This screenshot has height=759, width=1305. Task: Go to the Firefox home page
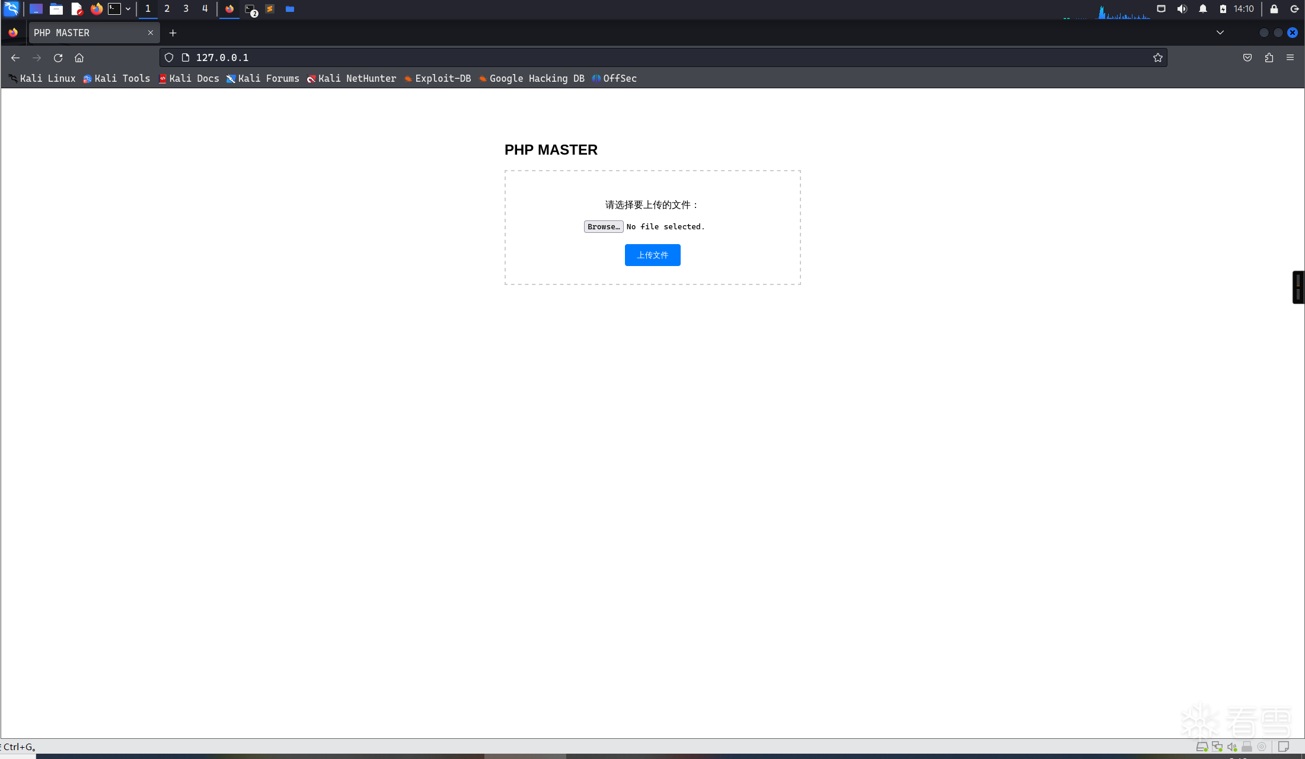coord(79,57)
